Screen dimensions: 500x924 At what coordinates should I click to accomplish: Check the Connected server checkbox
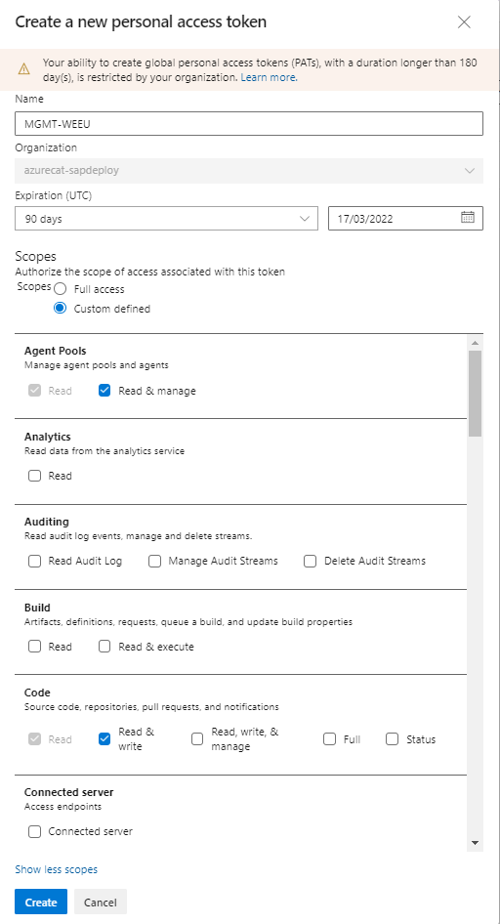(x=35, y=831)
